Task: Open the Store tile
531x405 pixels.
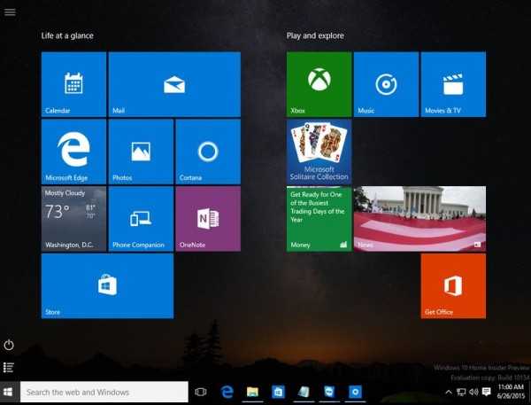Action: (x=107, y=286)
